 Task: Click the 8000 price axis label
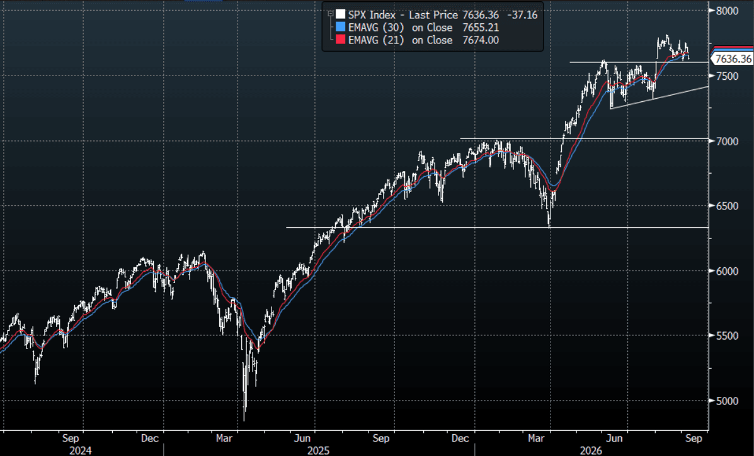pyautogui.click(x=726, y=11)
